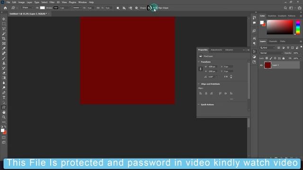Screen dimensions: 303x170
Task: Select the Brush tool
Action: pyautogui.click(x=4, y=58)
